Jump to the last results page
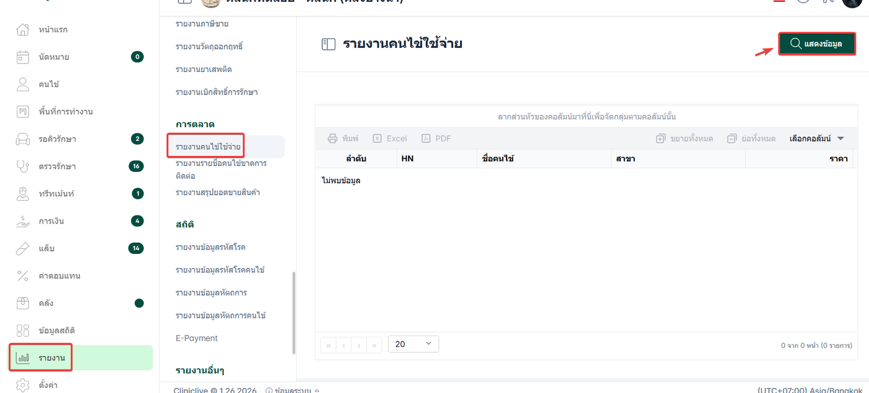 tap(374, 345)
